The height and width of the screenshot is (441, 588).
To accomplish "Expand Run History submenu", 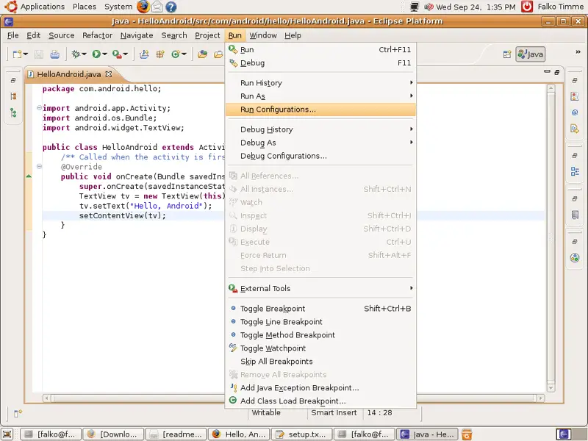I will point(320,83).
